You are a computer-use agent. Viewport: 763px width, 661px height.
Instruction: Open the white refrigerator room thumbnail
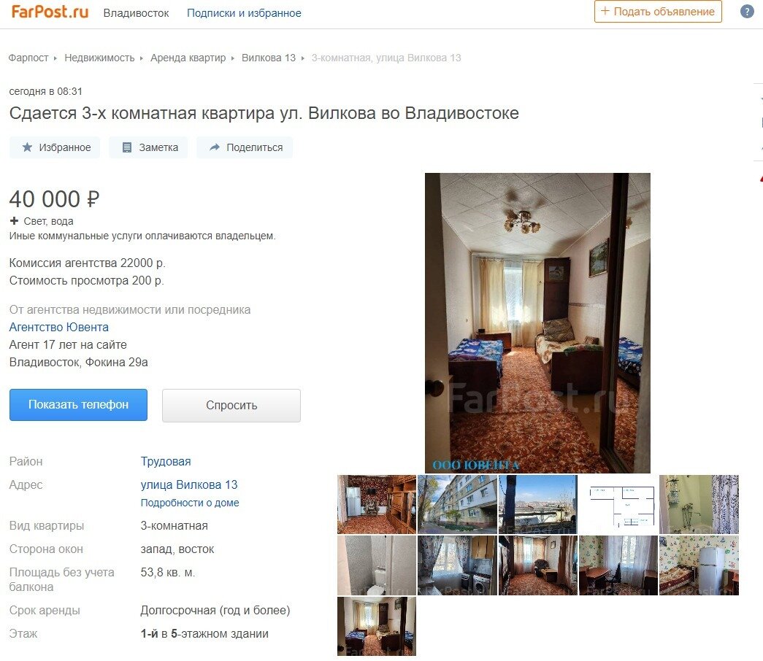tap(699, 565)
